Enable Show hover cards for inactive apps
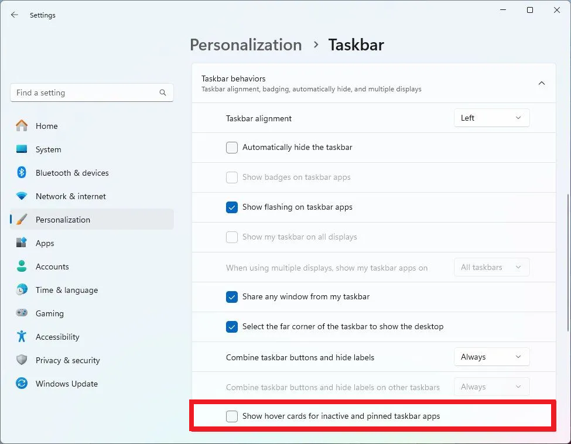The height and width of the screenshot is (444, 571). (x=231, y=416)
